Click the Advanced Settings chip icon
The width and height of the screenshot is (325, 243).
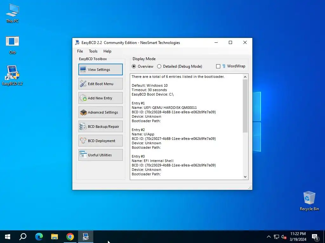click(83, 112)
